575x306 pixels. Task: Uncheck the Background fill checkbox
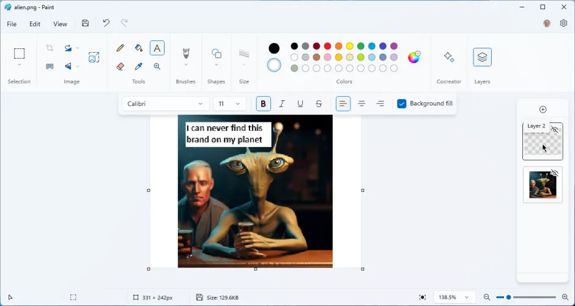tap(402, 104)
